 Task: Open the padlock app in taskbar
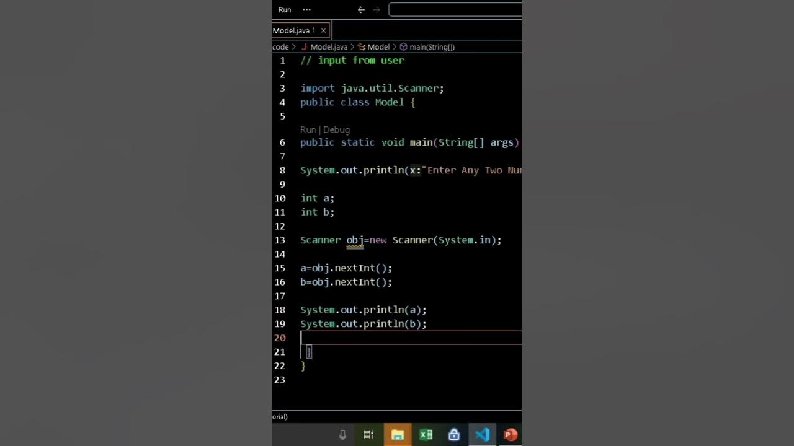454,435
